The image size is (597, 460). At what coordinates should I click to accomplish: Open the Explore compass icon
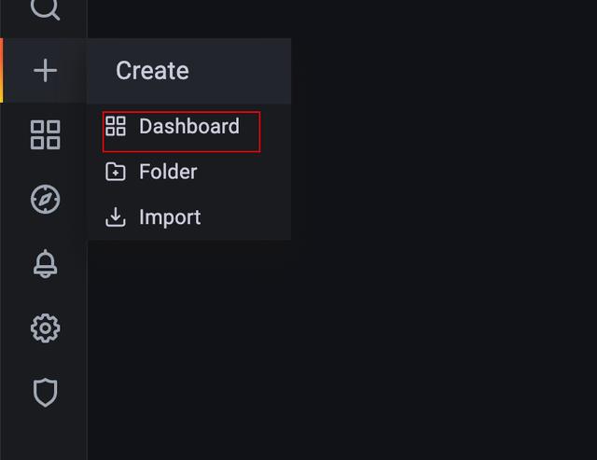click(x=46, y=199)
